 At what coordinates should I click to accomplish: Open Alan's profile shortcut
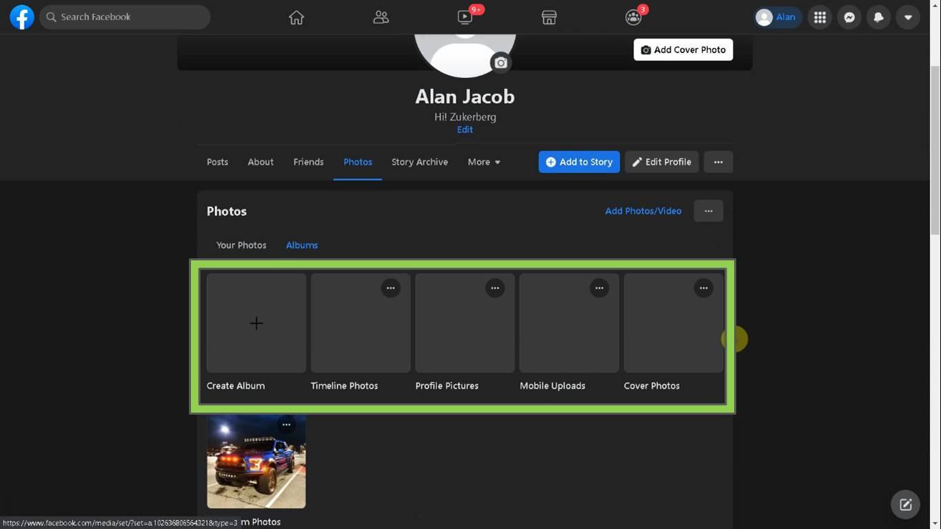coord(777,17)
